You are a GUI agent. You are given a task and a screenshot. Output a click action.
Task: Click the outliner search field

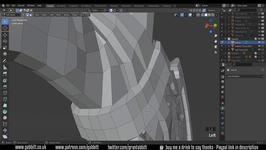pyautogui.click(x=246, y=10)
